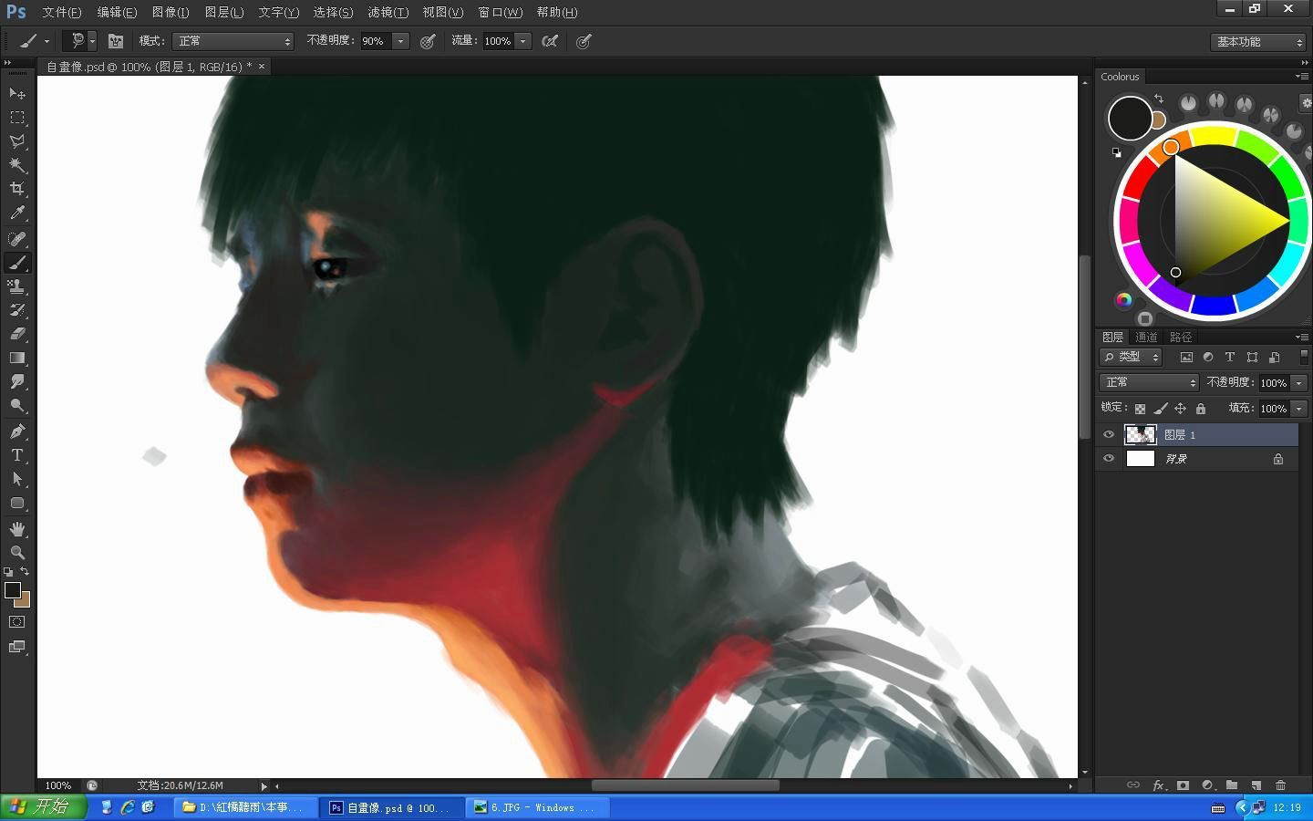This screenshot has width=1313, height=821.
Task: Select the Lasso tool
Action: pyautogui.click(x=17, y=141)
